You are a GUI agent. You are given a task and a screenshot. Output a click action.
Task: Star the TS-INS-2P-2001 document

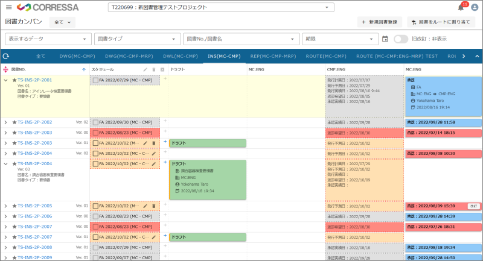pyautogui.click(x=14, y=80)
